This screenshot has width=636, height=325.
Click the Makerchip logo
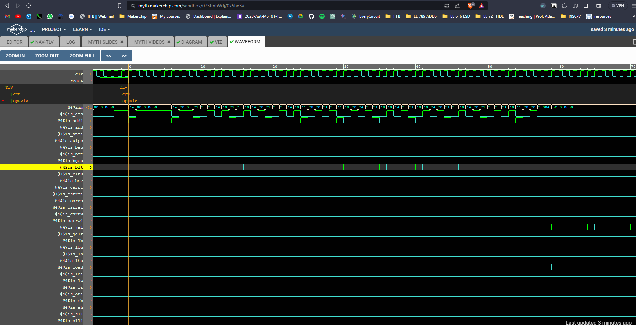click(x=17, y=29)
